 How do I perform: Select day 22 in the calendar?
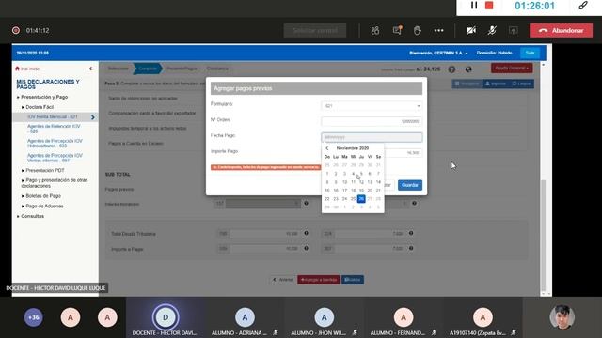tap(327, 198)
